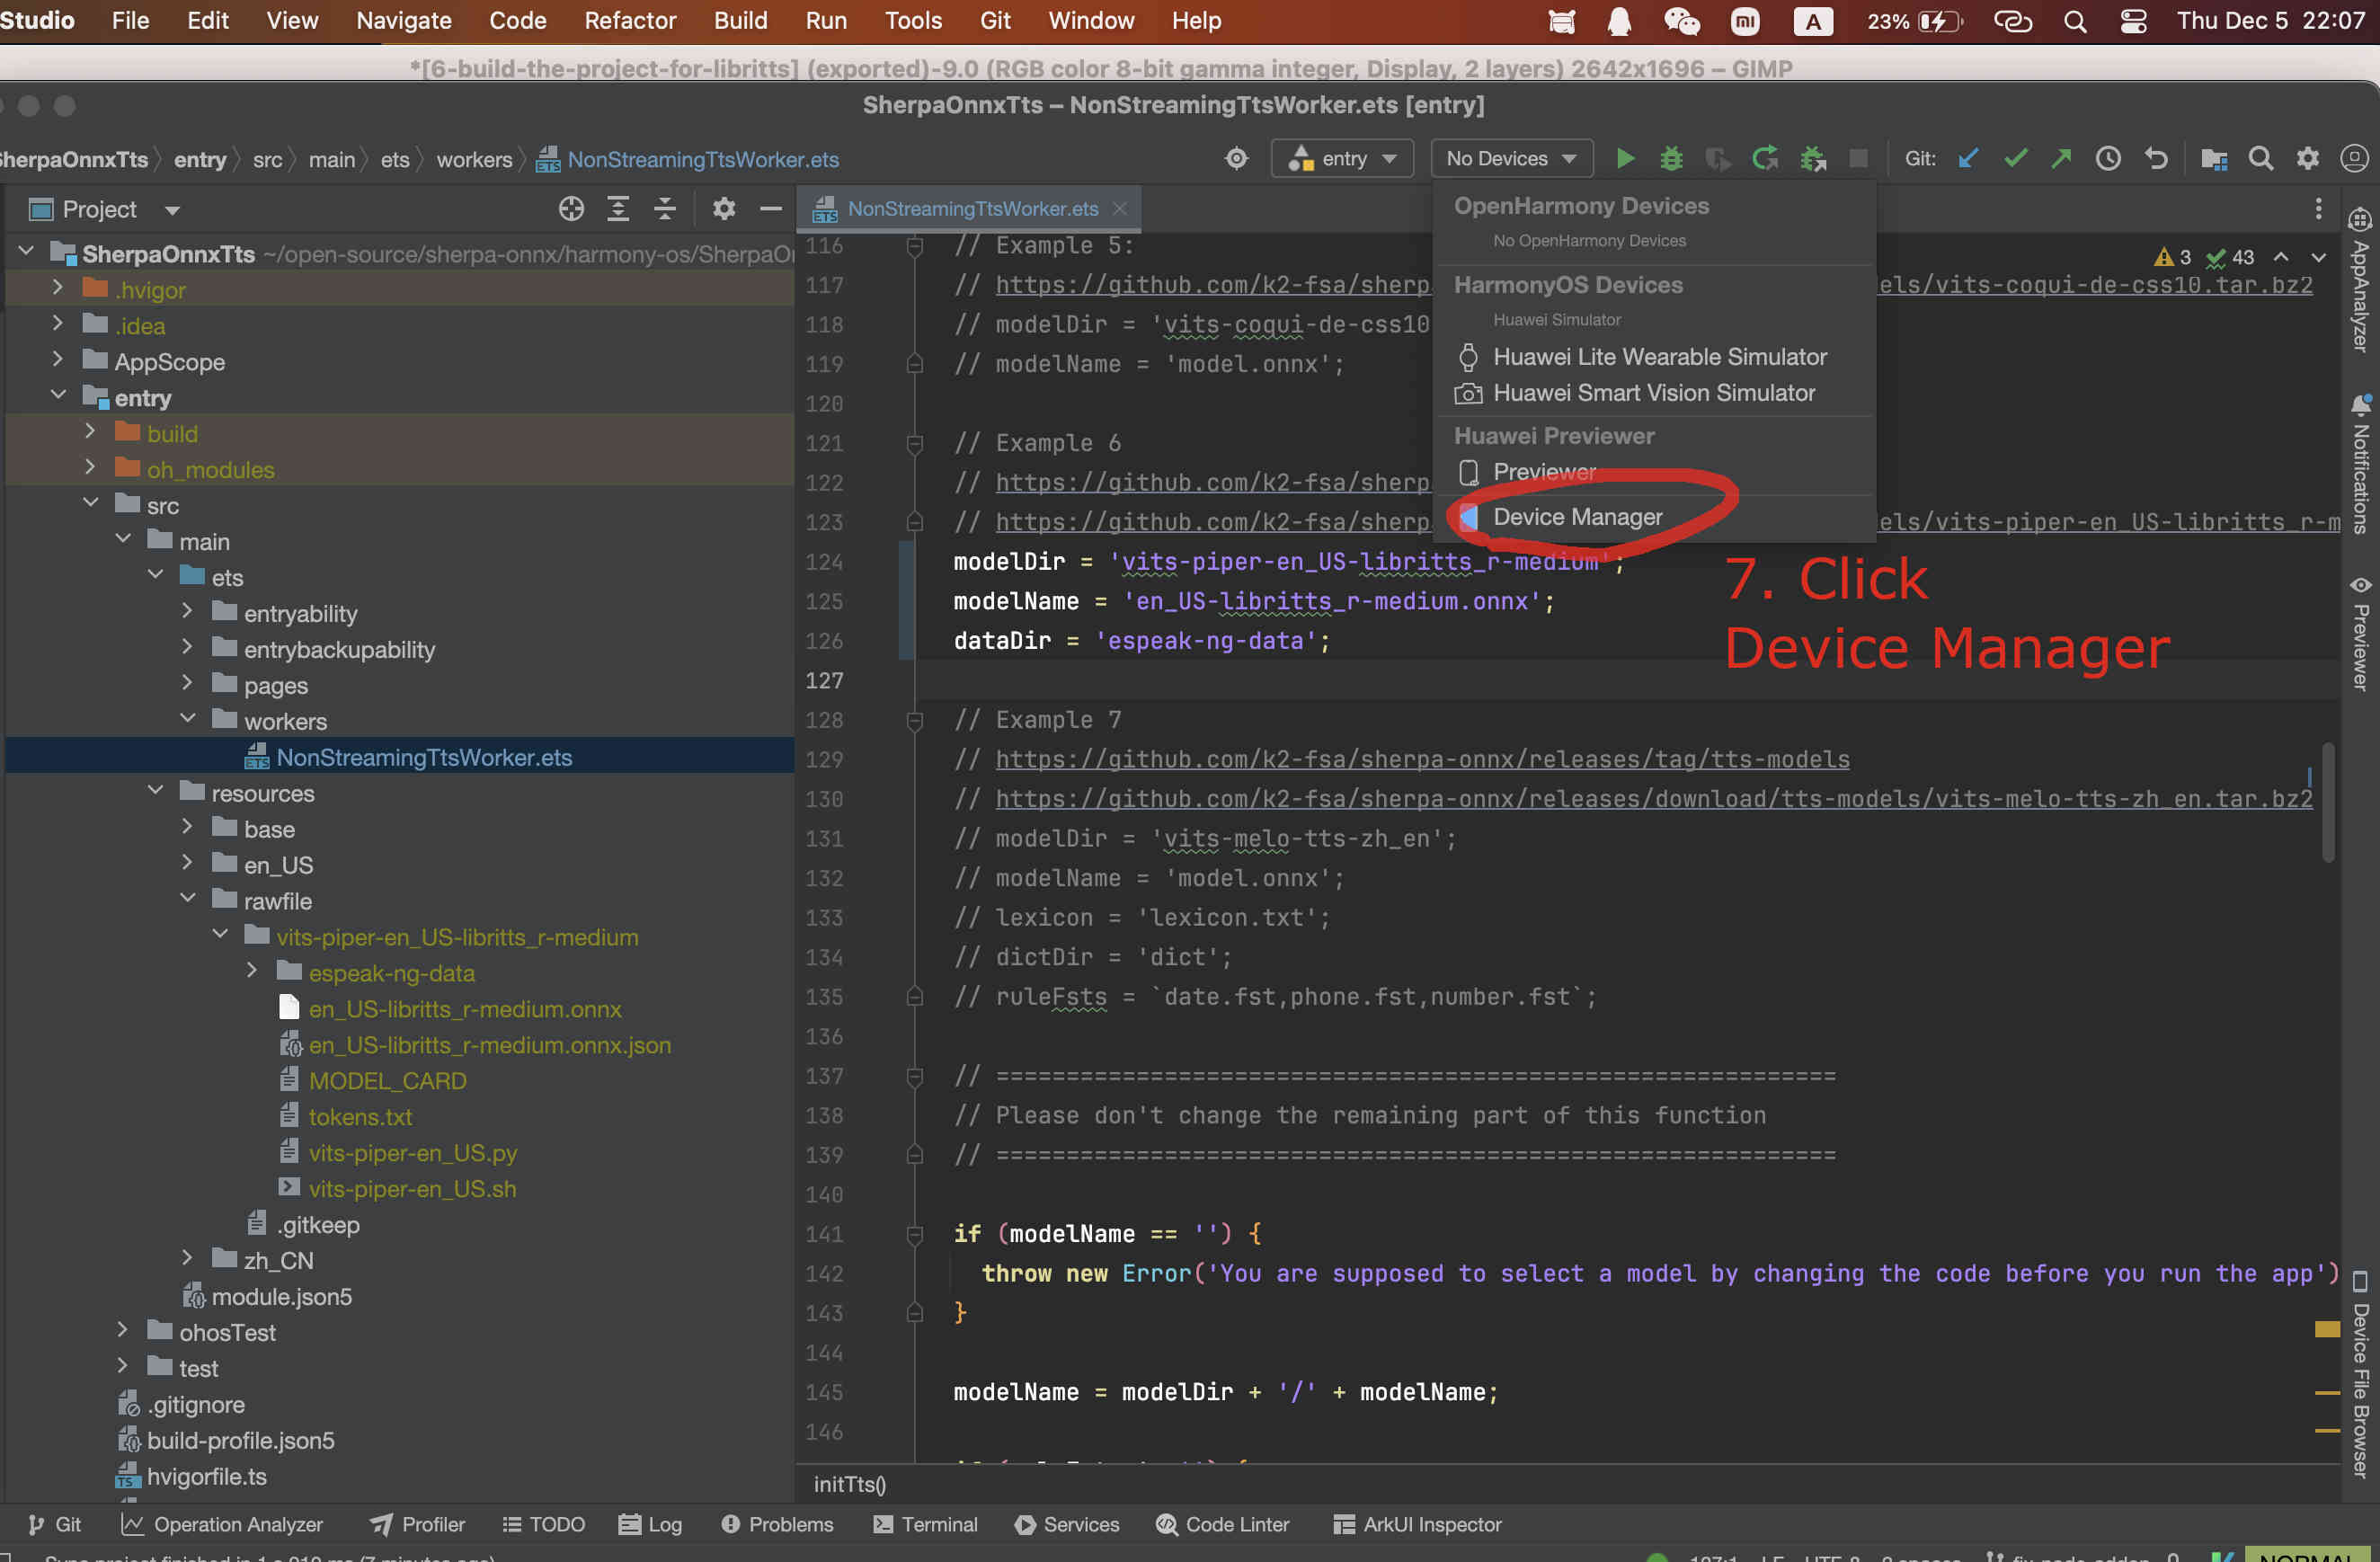Image resolution: width=2380 pixels, height=1562 pixels.
Task: Open the Git tool window at bottom
Action: point(55,1523)
